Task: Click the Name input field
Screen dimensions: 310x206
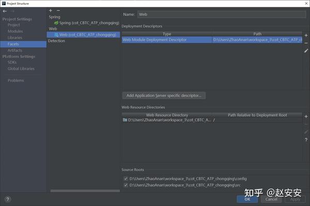Action: (222, 14)
